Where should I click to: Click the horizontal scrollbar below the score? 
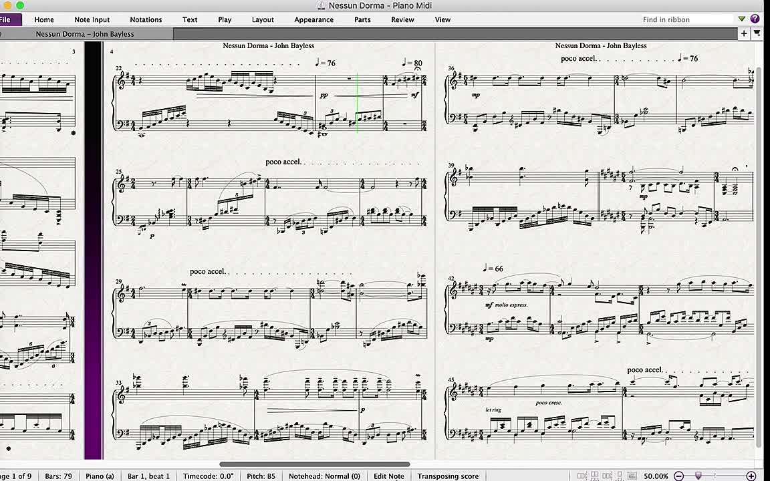(314, 464)
